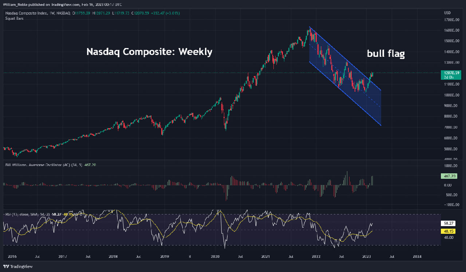
Task: Click the open value O11759.09
Action: (x=82, y=13)
